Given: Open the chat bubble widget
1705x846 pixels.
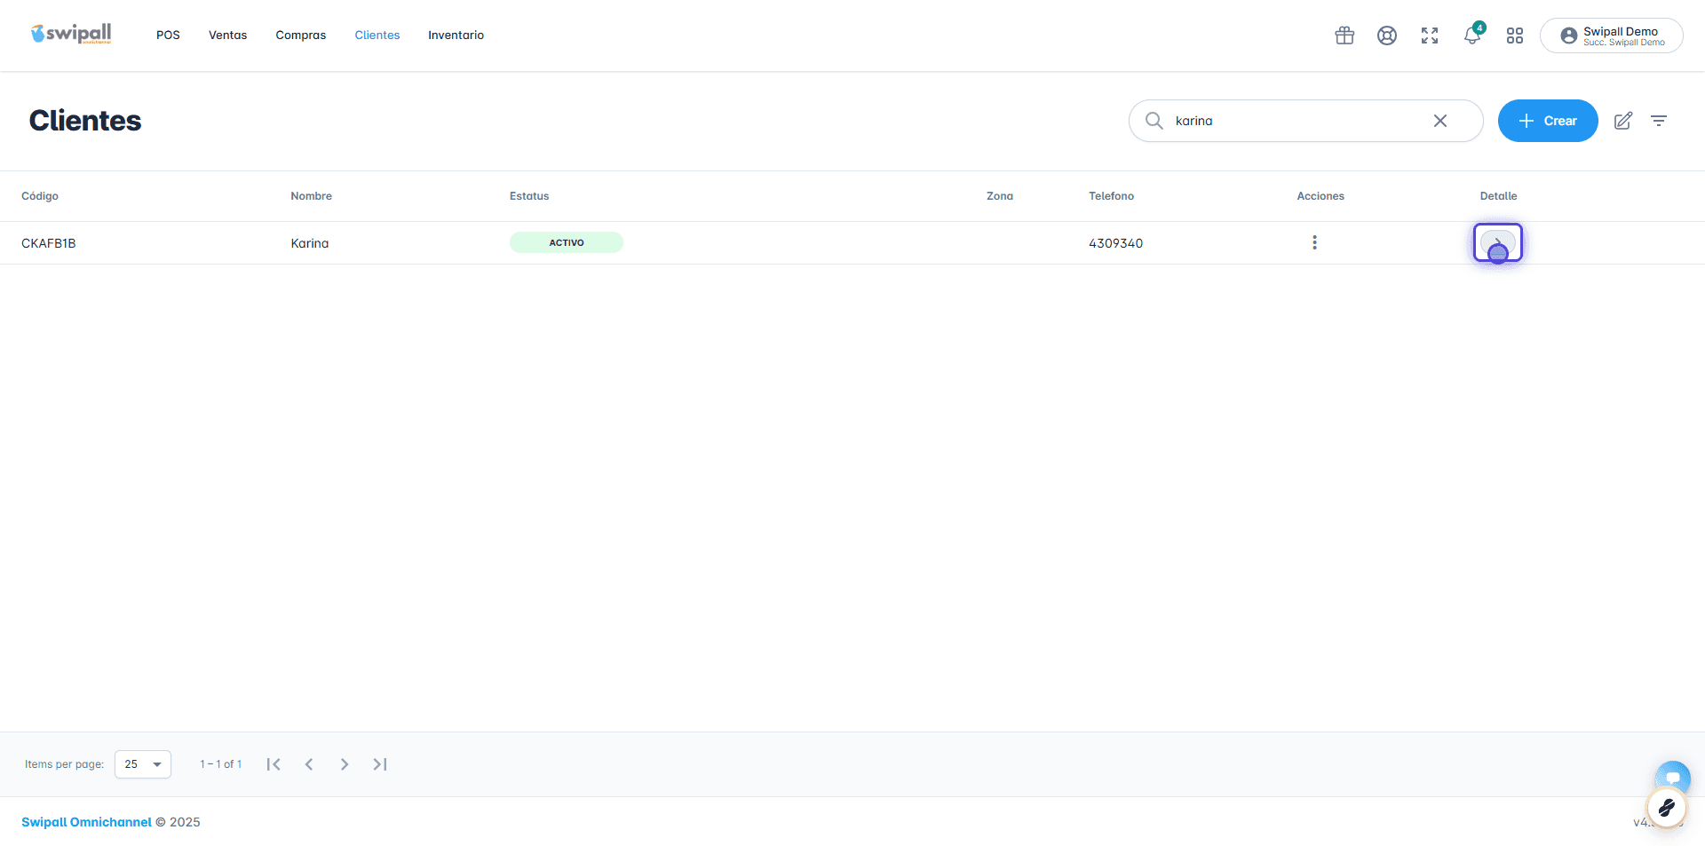Looking at the screenshot, I should click(1673, 778).
